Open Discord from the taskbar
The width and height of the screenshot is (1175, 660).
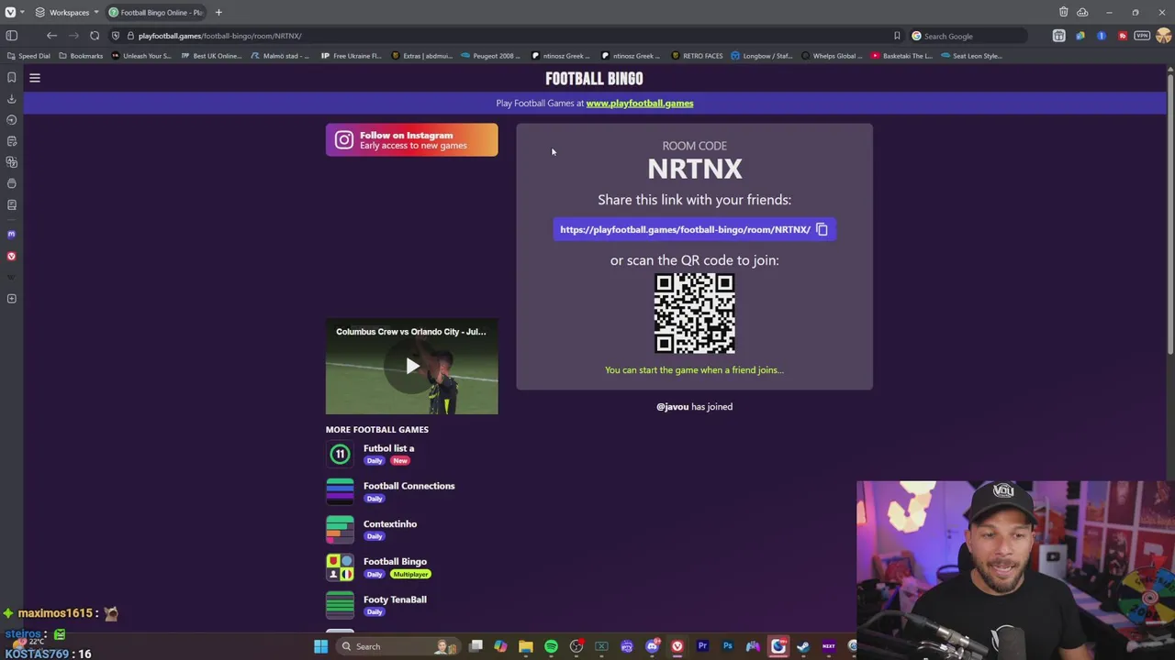[x=652, y=646]
